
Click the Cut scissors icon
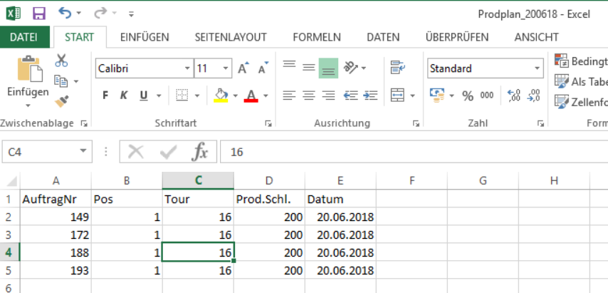click(61, 61)
